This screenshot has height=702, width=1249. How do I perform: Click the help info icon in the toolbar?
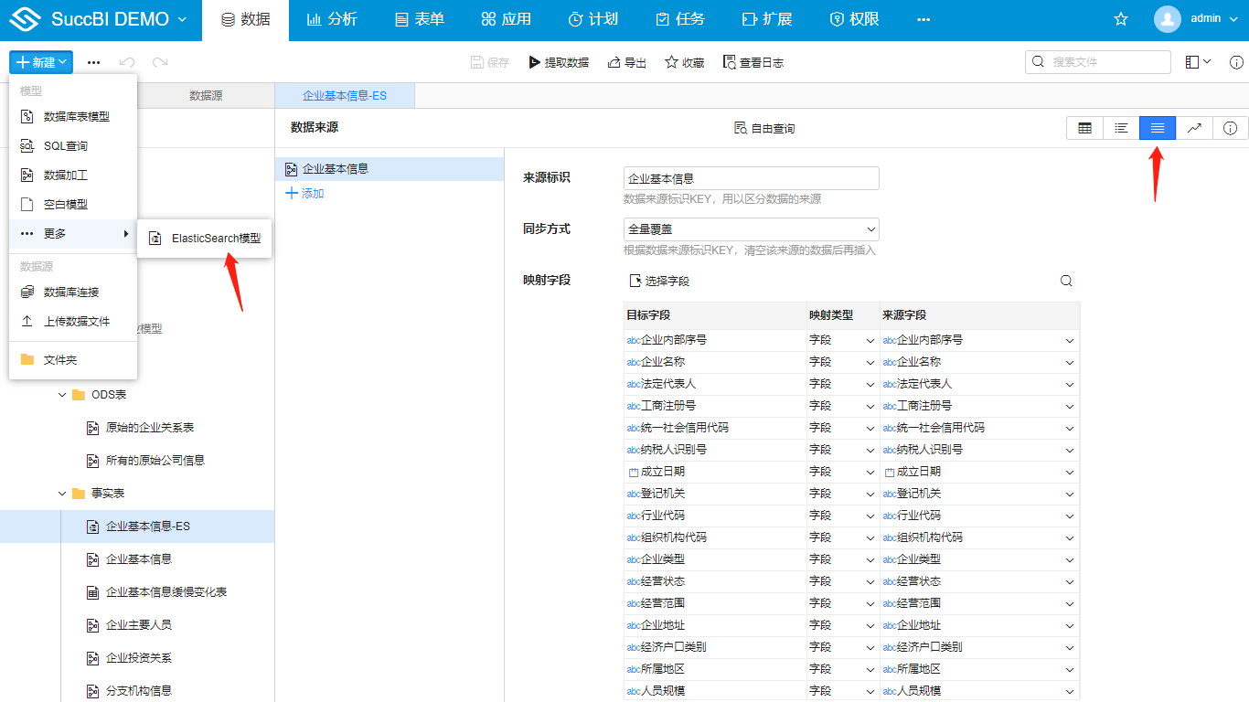[x=1236, y=62]
